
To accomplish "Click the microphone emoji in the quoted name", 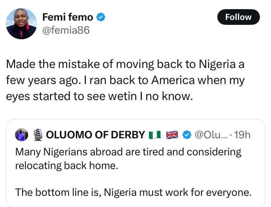I will coord(39,135).
